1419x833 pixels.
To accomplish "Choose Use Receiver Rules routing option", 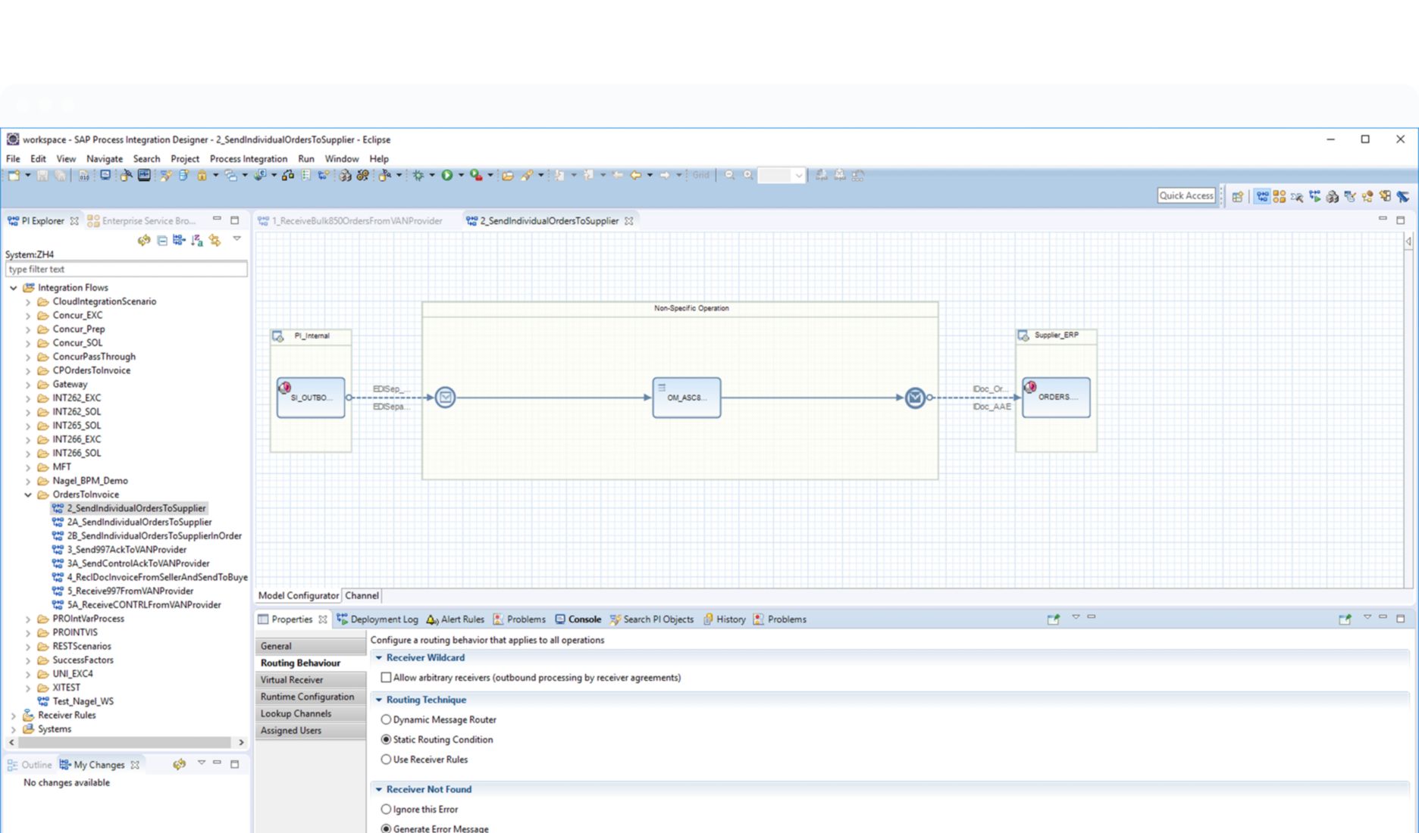I will (x=387, y=760).
